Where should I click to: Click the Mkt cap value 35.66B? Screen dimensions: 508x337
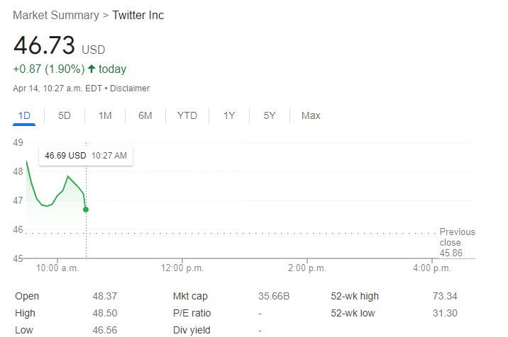(274, 296)
